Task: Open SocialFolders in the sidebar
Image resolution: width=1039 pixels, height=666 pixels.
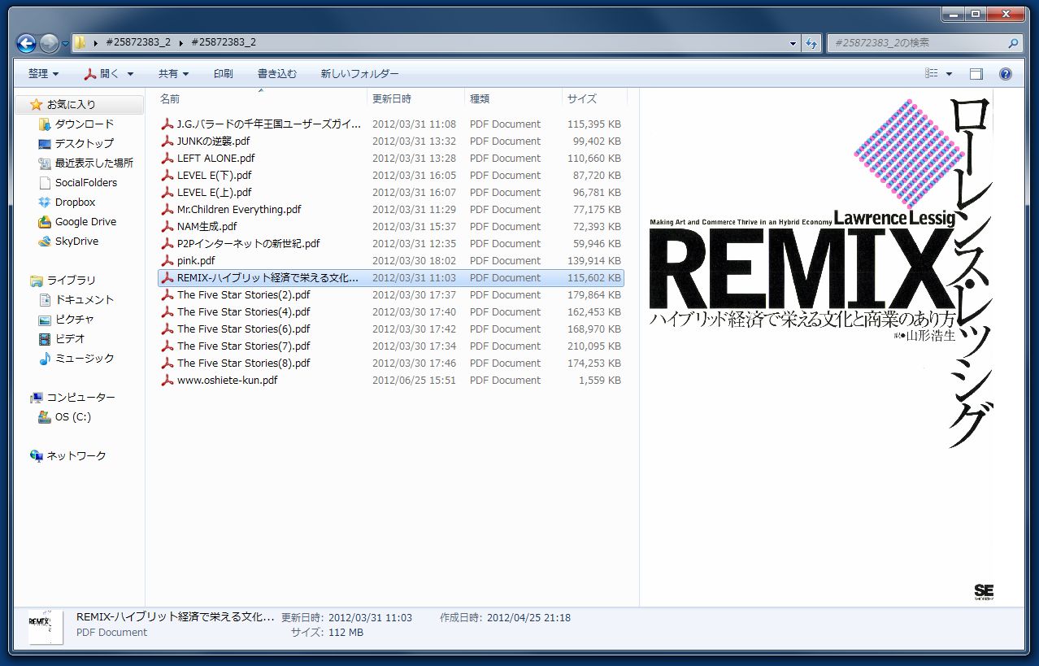Action: pos(86,182)
